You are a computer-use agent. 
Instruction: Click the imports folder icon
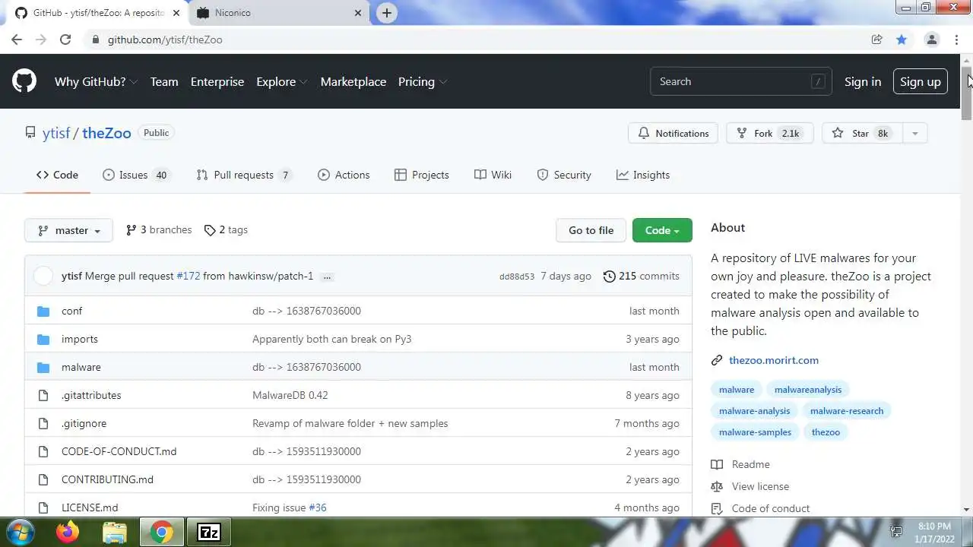coord(43,340)
